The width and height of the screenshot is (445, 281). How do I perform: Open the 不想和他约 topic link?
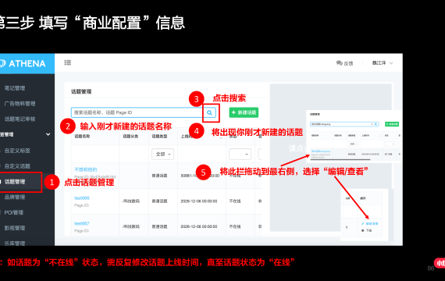[x=86, y=169]
